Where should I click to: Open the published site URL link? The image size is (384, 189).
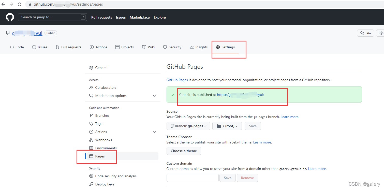pyautogui.click(x=241, y=95)
